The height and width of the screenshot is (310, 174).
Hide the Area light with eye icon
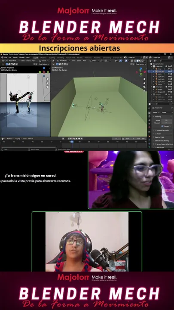tap(169, 69)
